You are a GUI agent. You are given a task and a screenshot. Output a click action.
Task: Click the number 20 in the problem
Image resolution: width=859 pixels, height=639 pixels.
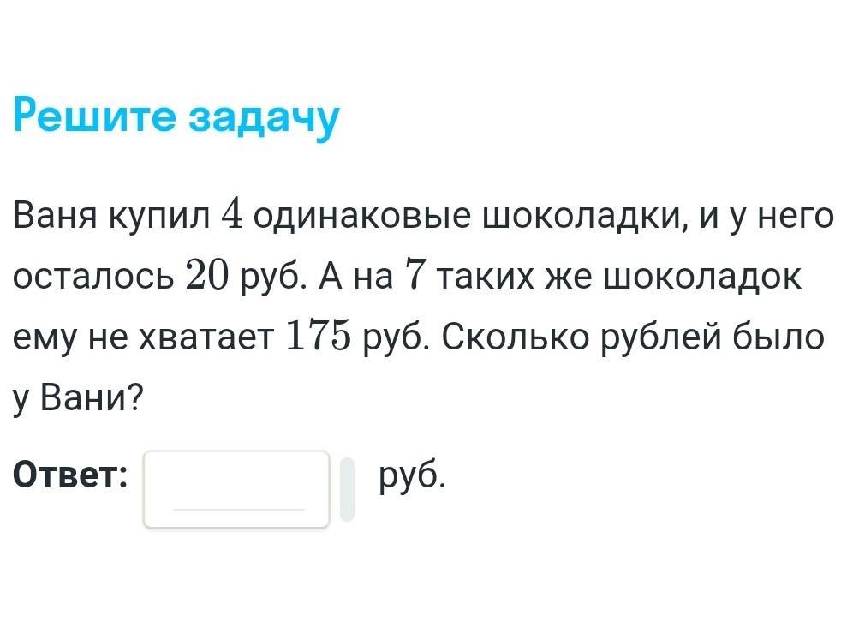(207, 275)
